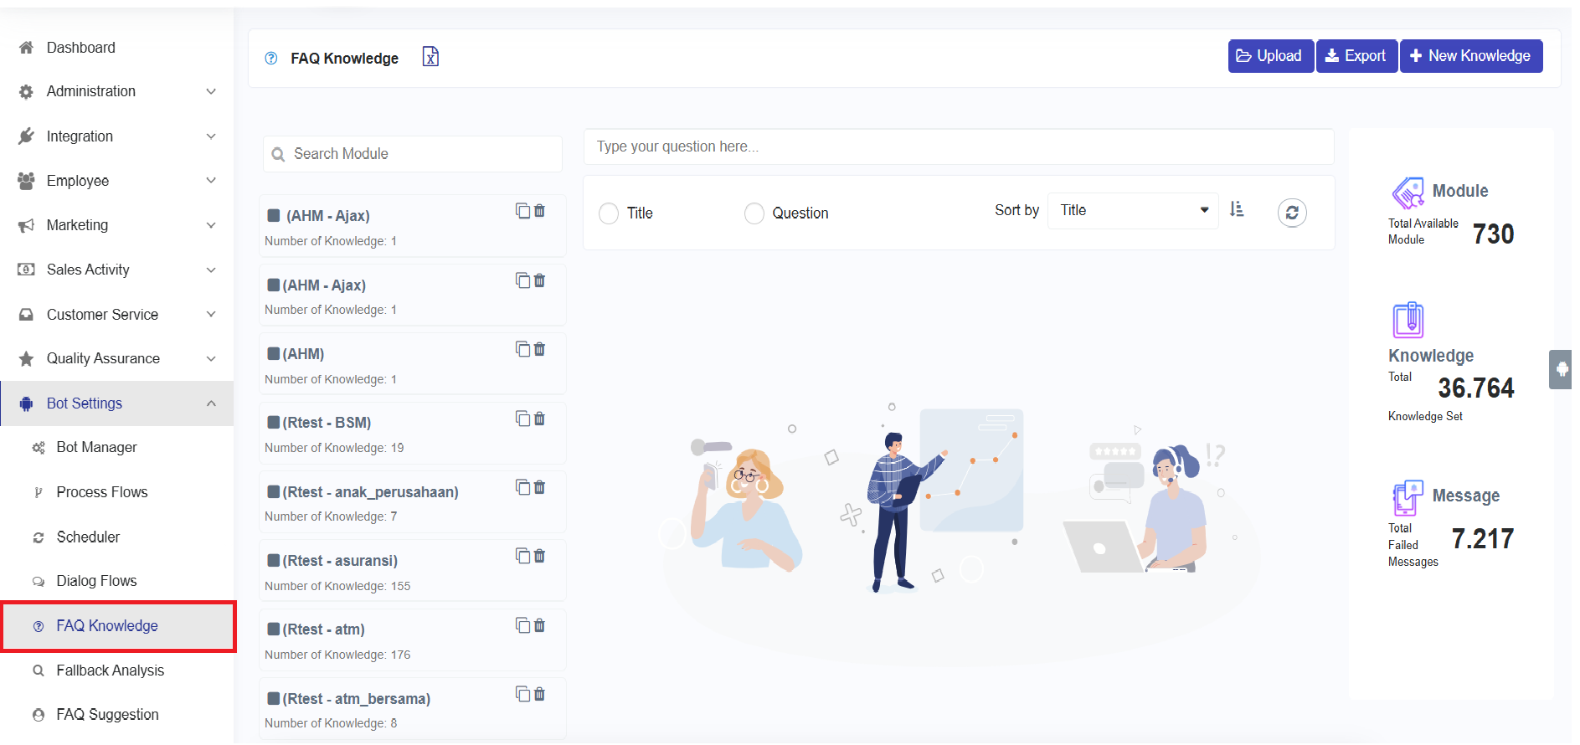1580x745 pixels.
Task: Open the Sort by Title dropdown
Action: (x=1132, y=211)
